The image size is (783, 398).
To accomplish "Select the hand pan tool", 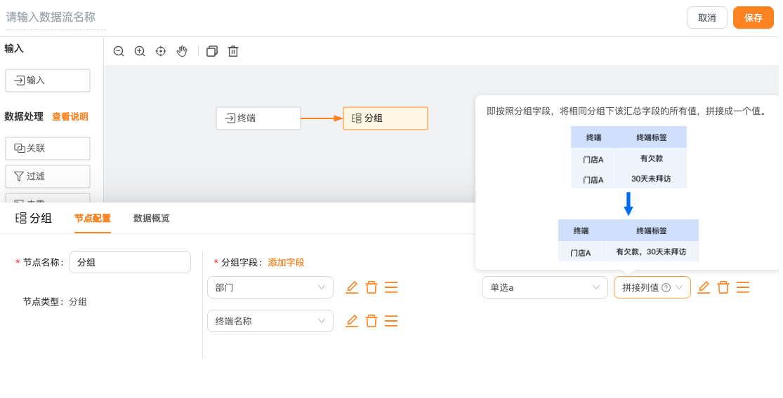I will (x=182, y=51).
